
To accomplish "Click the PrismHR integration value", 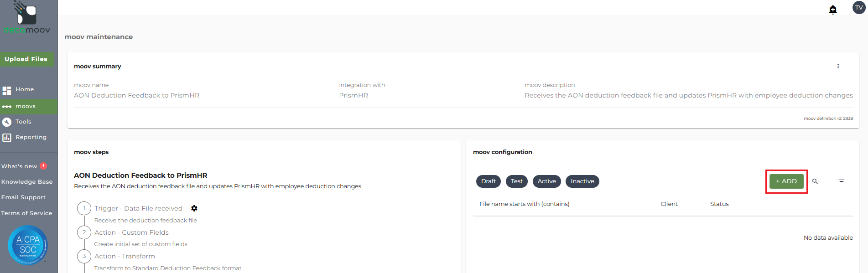I will [353, 95].
